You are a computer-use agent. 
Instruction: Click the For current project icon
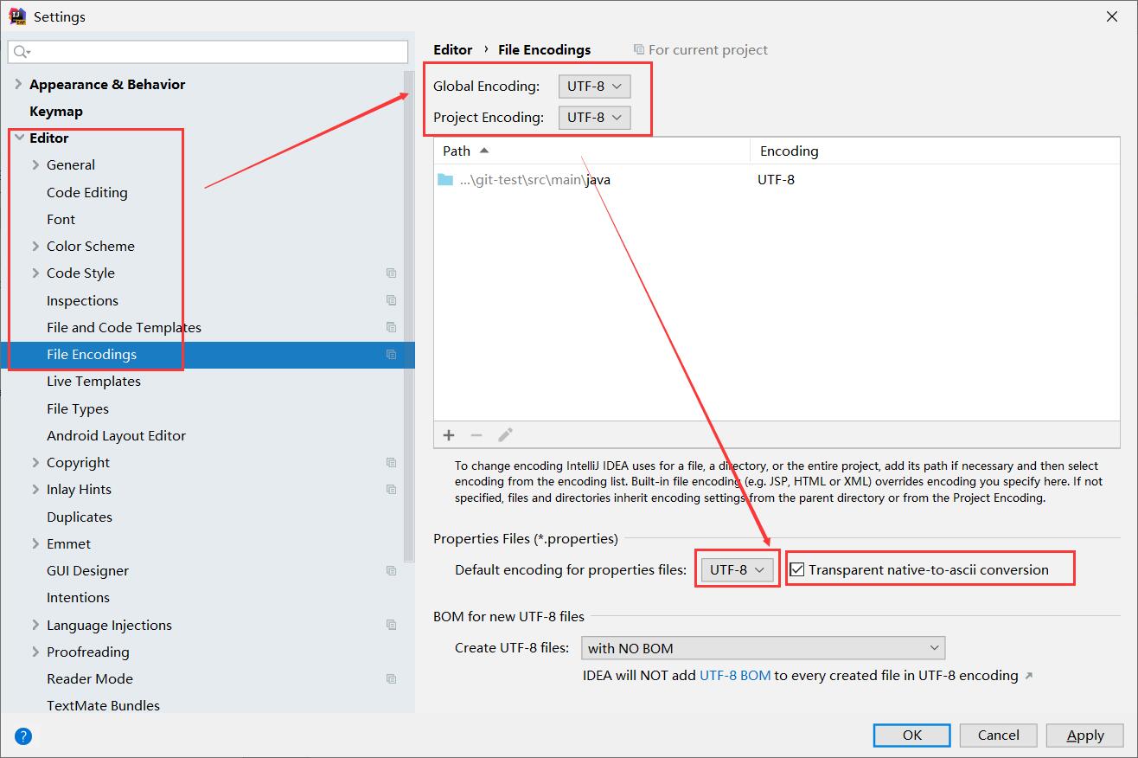[639, 50]
